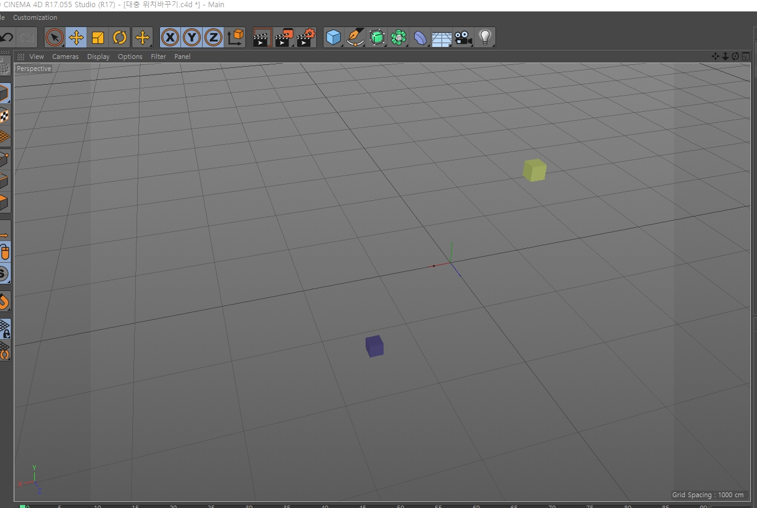757x508 pixels.
Task: Switch to Points mode
Action: tap(5, 160)
